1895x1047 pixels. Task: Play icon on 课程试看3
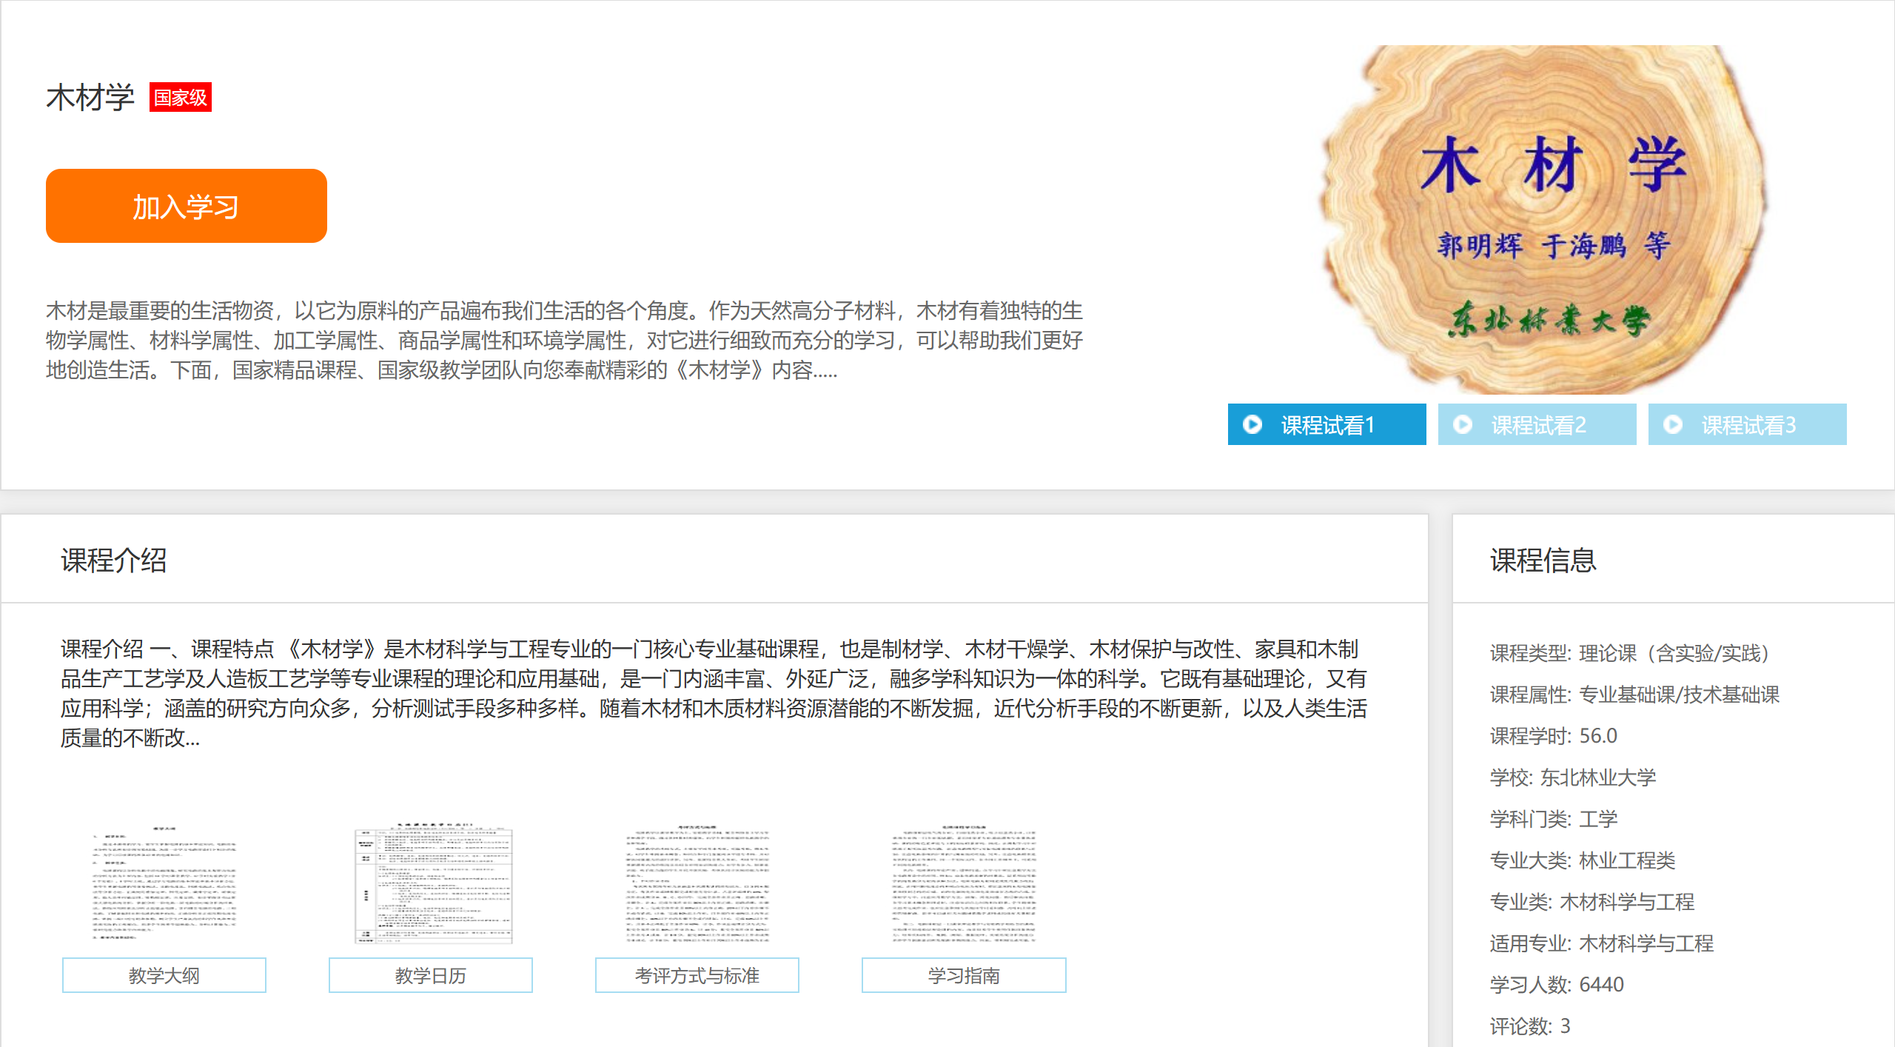[x=1672, y=424]
